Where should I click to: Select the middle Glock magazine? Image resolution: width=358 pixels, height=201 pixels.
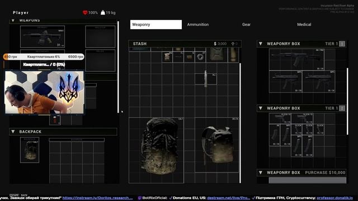[x=308, y=129]
